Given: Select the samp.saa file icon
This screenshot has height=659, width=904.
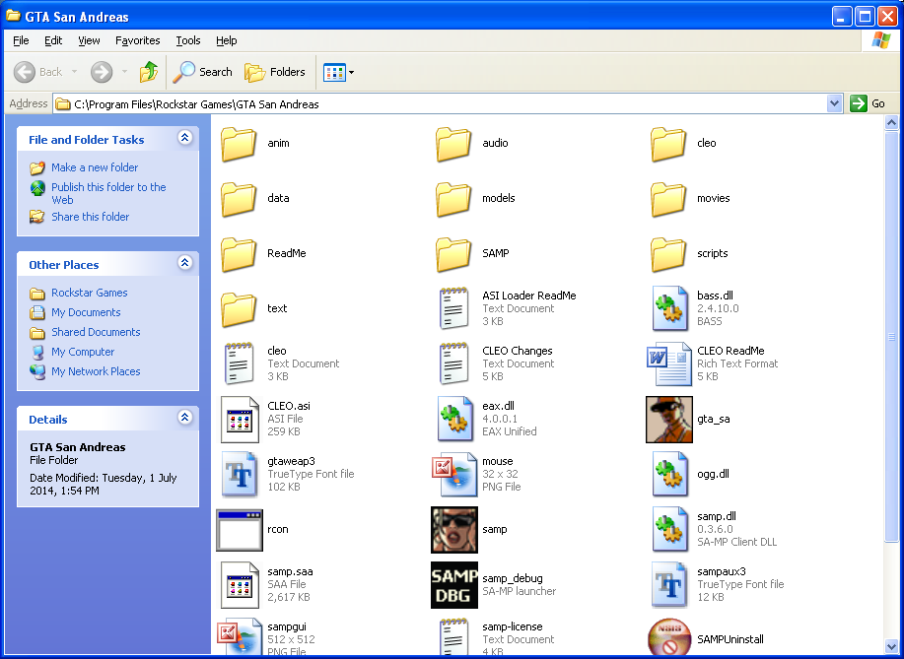Looking at the screenshot, I should tap(240, 585).
